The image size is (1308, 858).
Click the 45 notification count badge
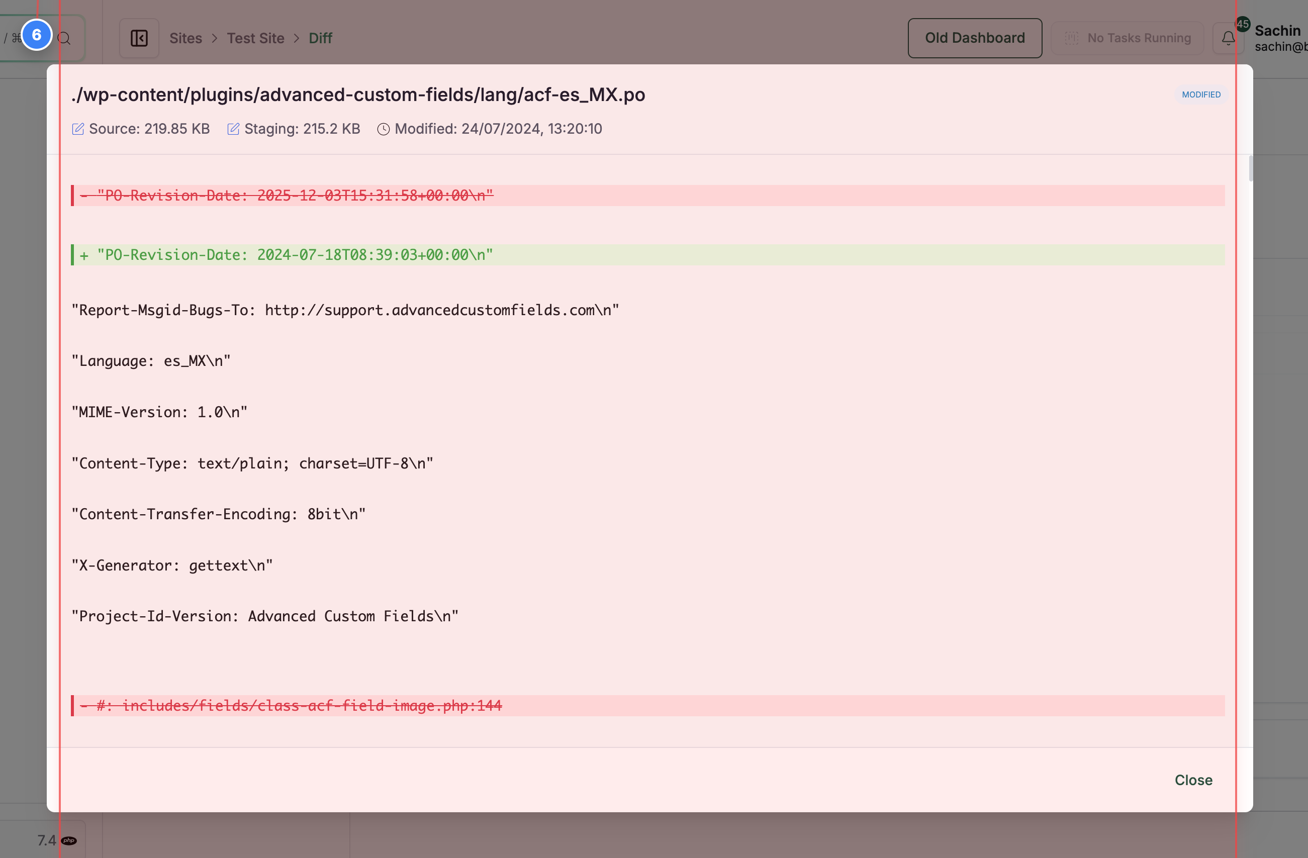coord(1243,24)
